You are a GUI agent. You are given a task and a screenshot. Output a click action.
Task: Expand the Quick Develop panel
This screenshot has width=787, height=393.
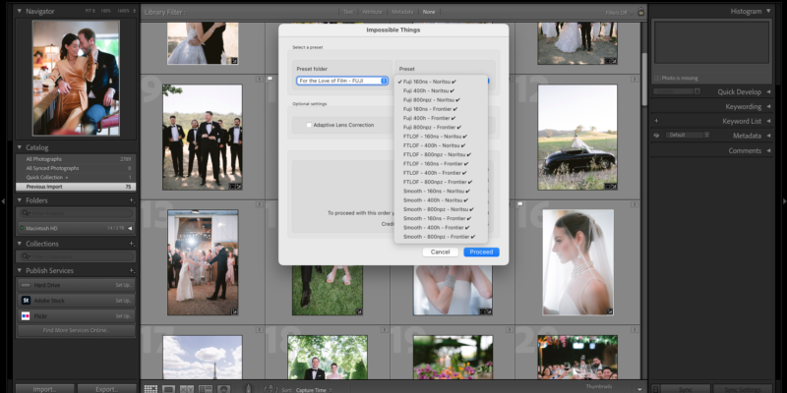pos(768,92)
